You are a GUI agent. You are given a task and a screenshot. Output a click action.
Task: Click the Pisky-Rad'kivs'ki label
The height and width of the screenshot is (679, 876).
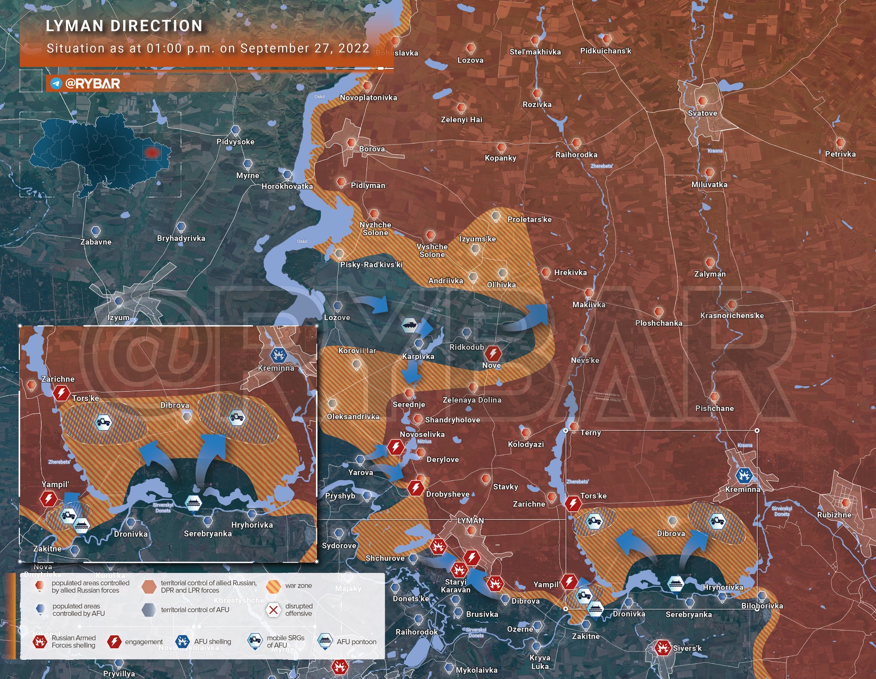371,265
